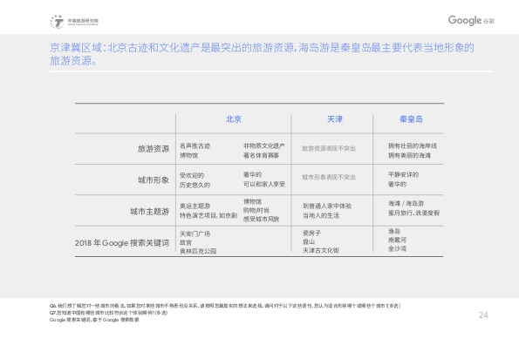Click the 天津 column header
The height and width of the screenshot is (345, 519).
pos(335,119)
